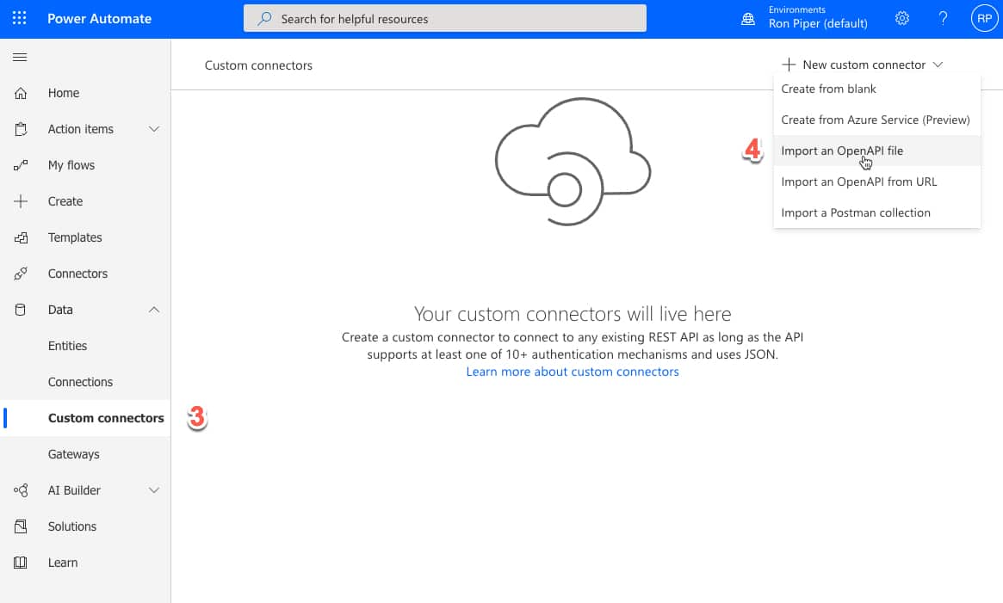Screen dimensions: 1003x603
Task: Click the help question mark icon
Action: (x=943, y=18)
